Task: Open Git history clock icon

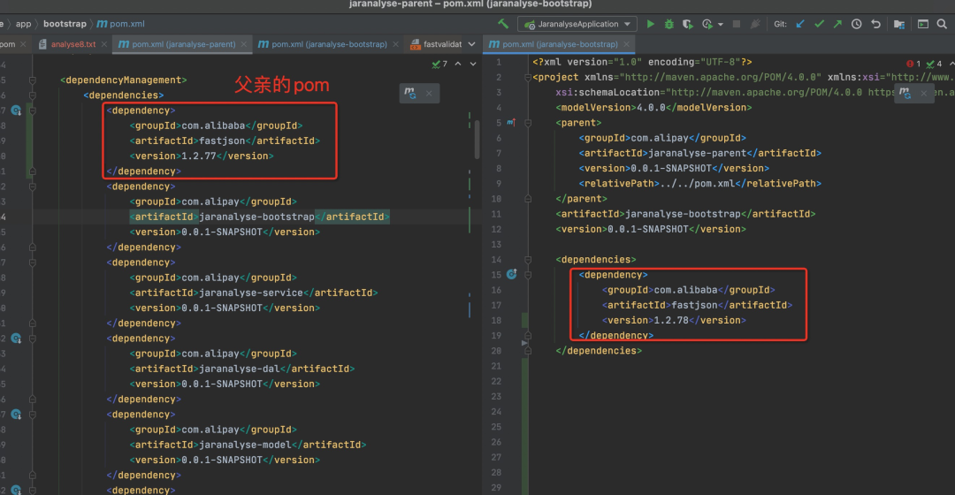Action: (856, 25)
